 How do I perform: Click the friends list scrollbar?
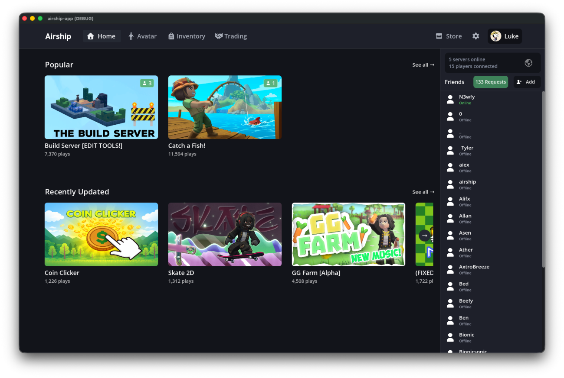tap(543, 180)
